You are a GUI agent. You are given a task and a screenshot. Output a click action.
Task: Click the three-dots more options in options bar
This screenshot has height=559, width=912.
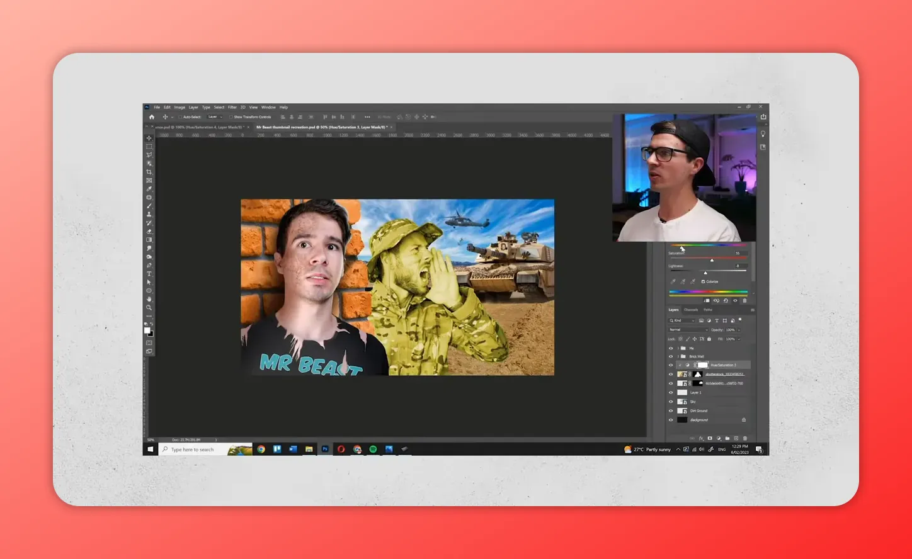pyautogui.click(x=367, y=117)
